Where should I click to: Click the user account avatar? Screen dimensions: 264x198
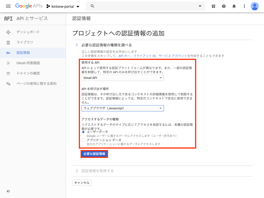click(255, 6)
